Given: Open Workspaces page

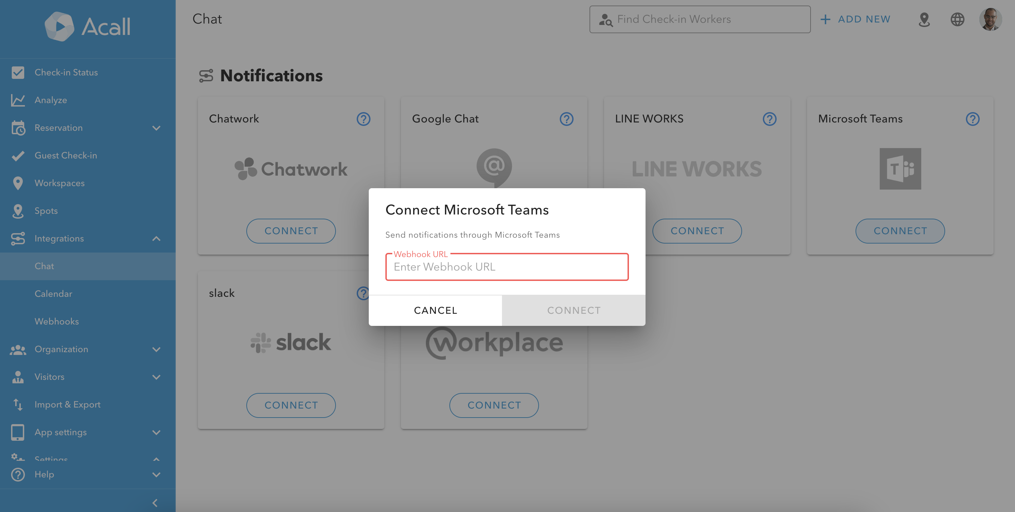Looking at the screenshot, I should point(88,183).
